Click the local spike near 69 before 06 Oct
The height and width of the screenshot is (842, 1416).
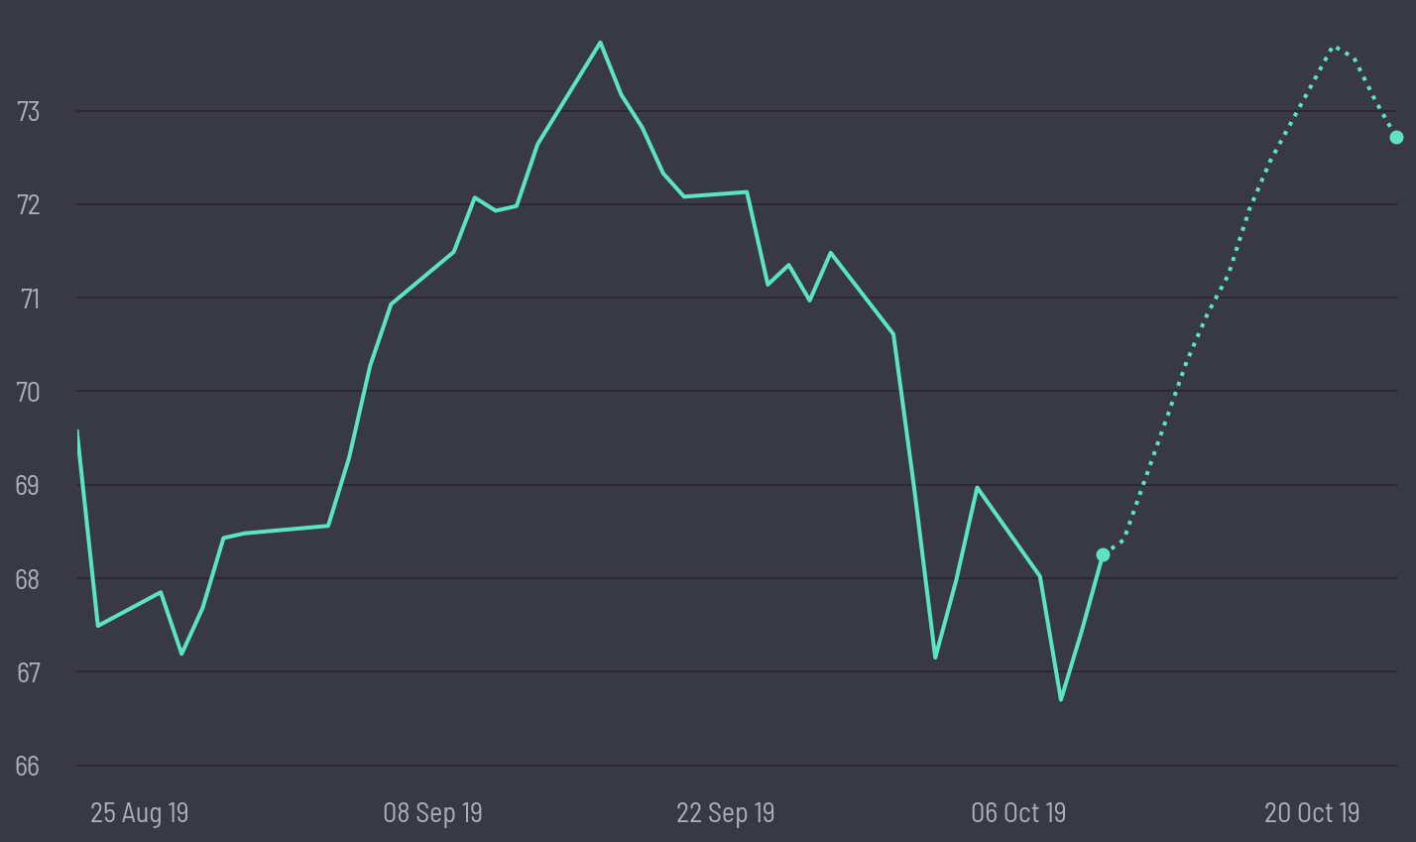coord(977,487)
